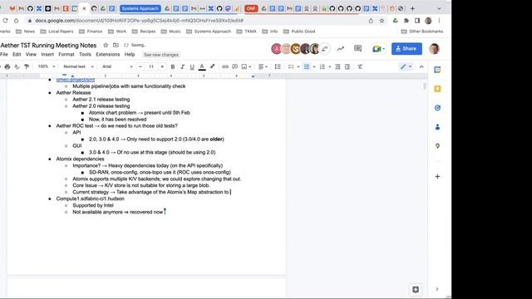
Task: Open the Google account profile picture
Action: click(434, 49)
